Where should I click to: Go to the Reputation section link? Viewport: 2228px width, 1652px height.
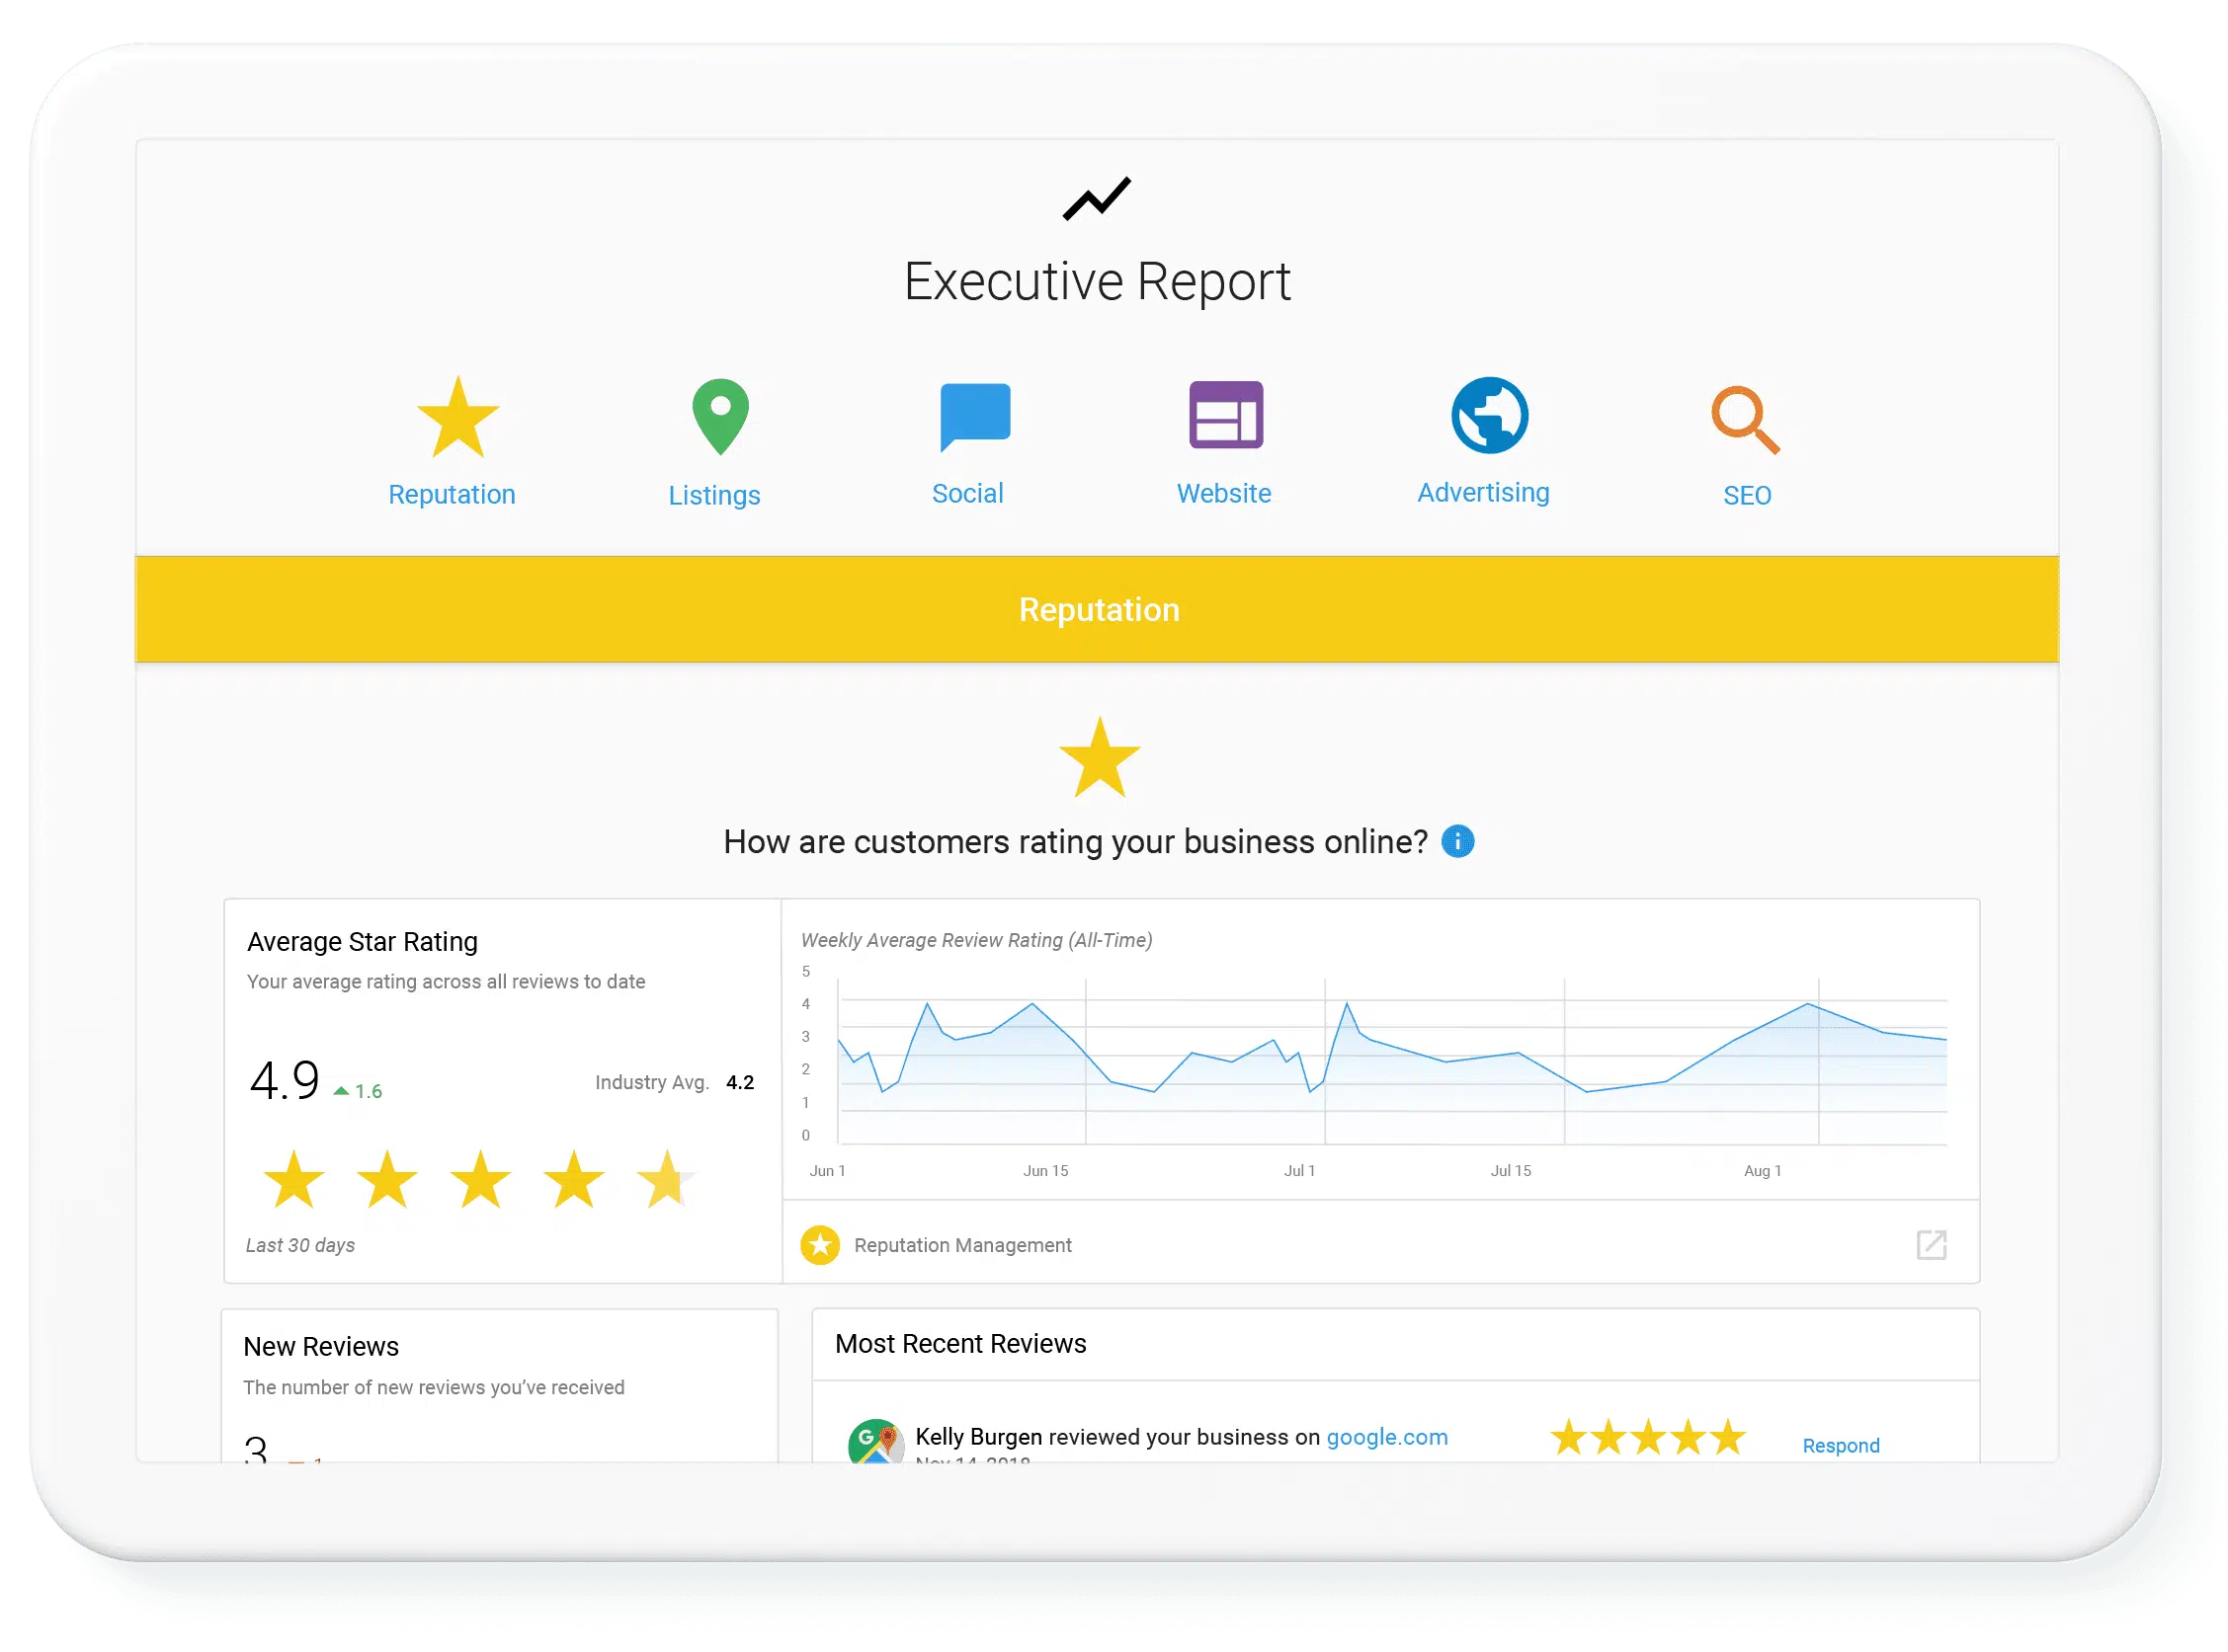click(x=453, y=495)
